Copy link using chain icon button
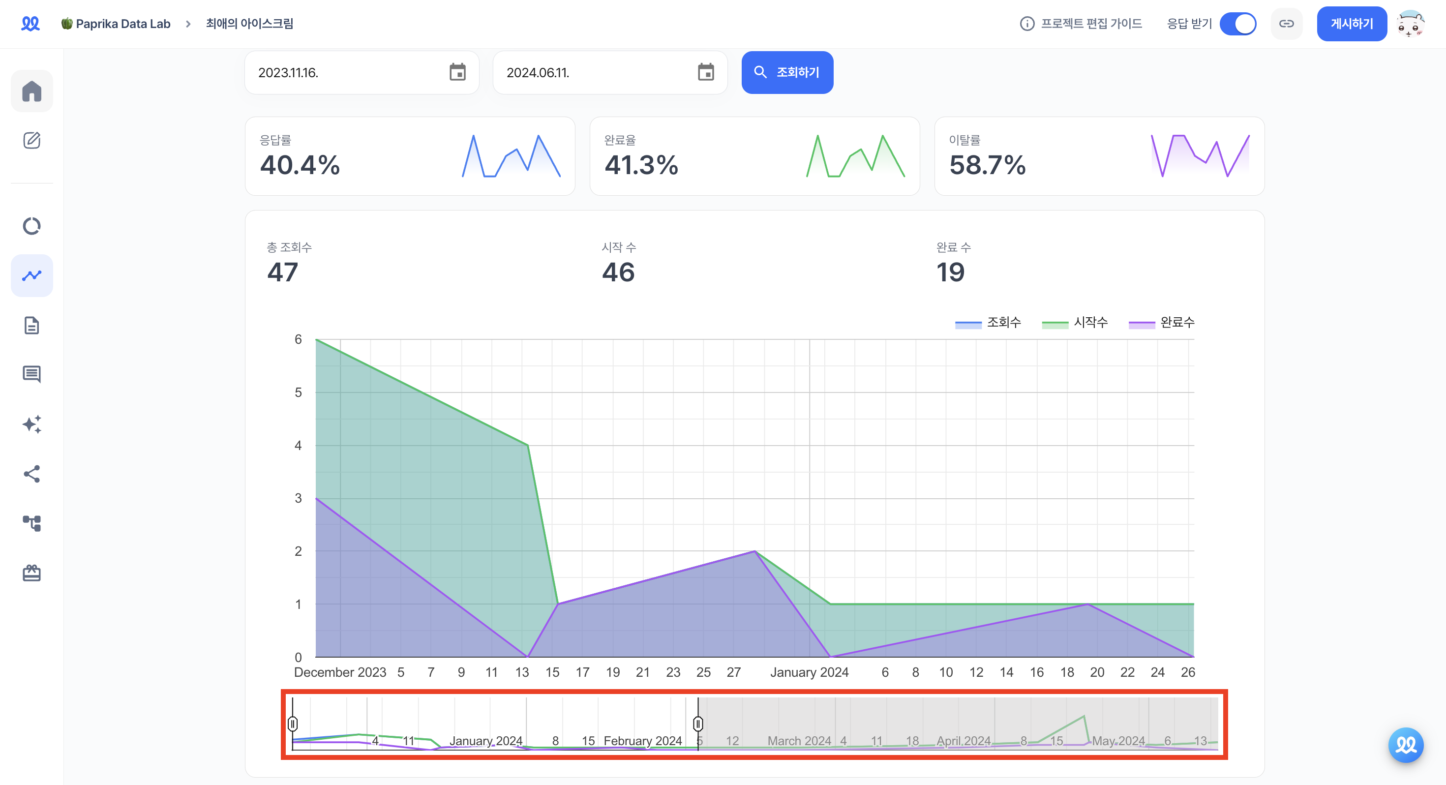1446x785 pixels. (1286, 24)
